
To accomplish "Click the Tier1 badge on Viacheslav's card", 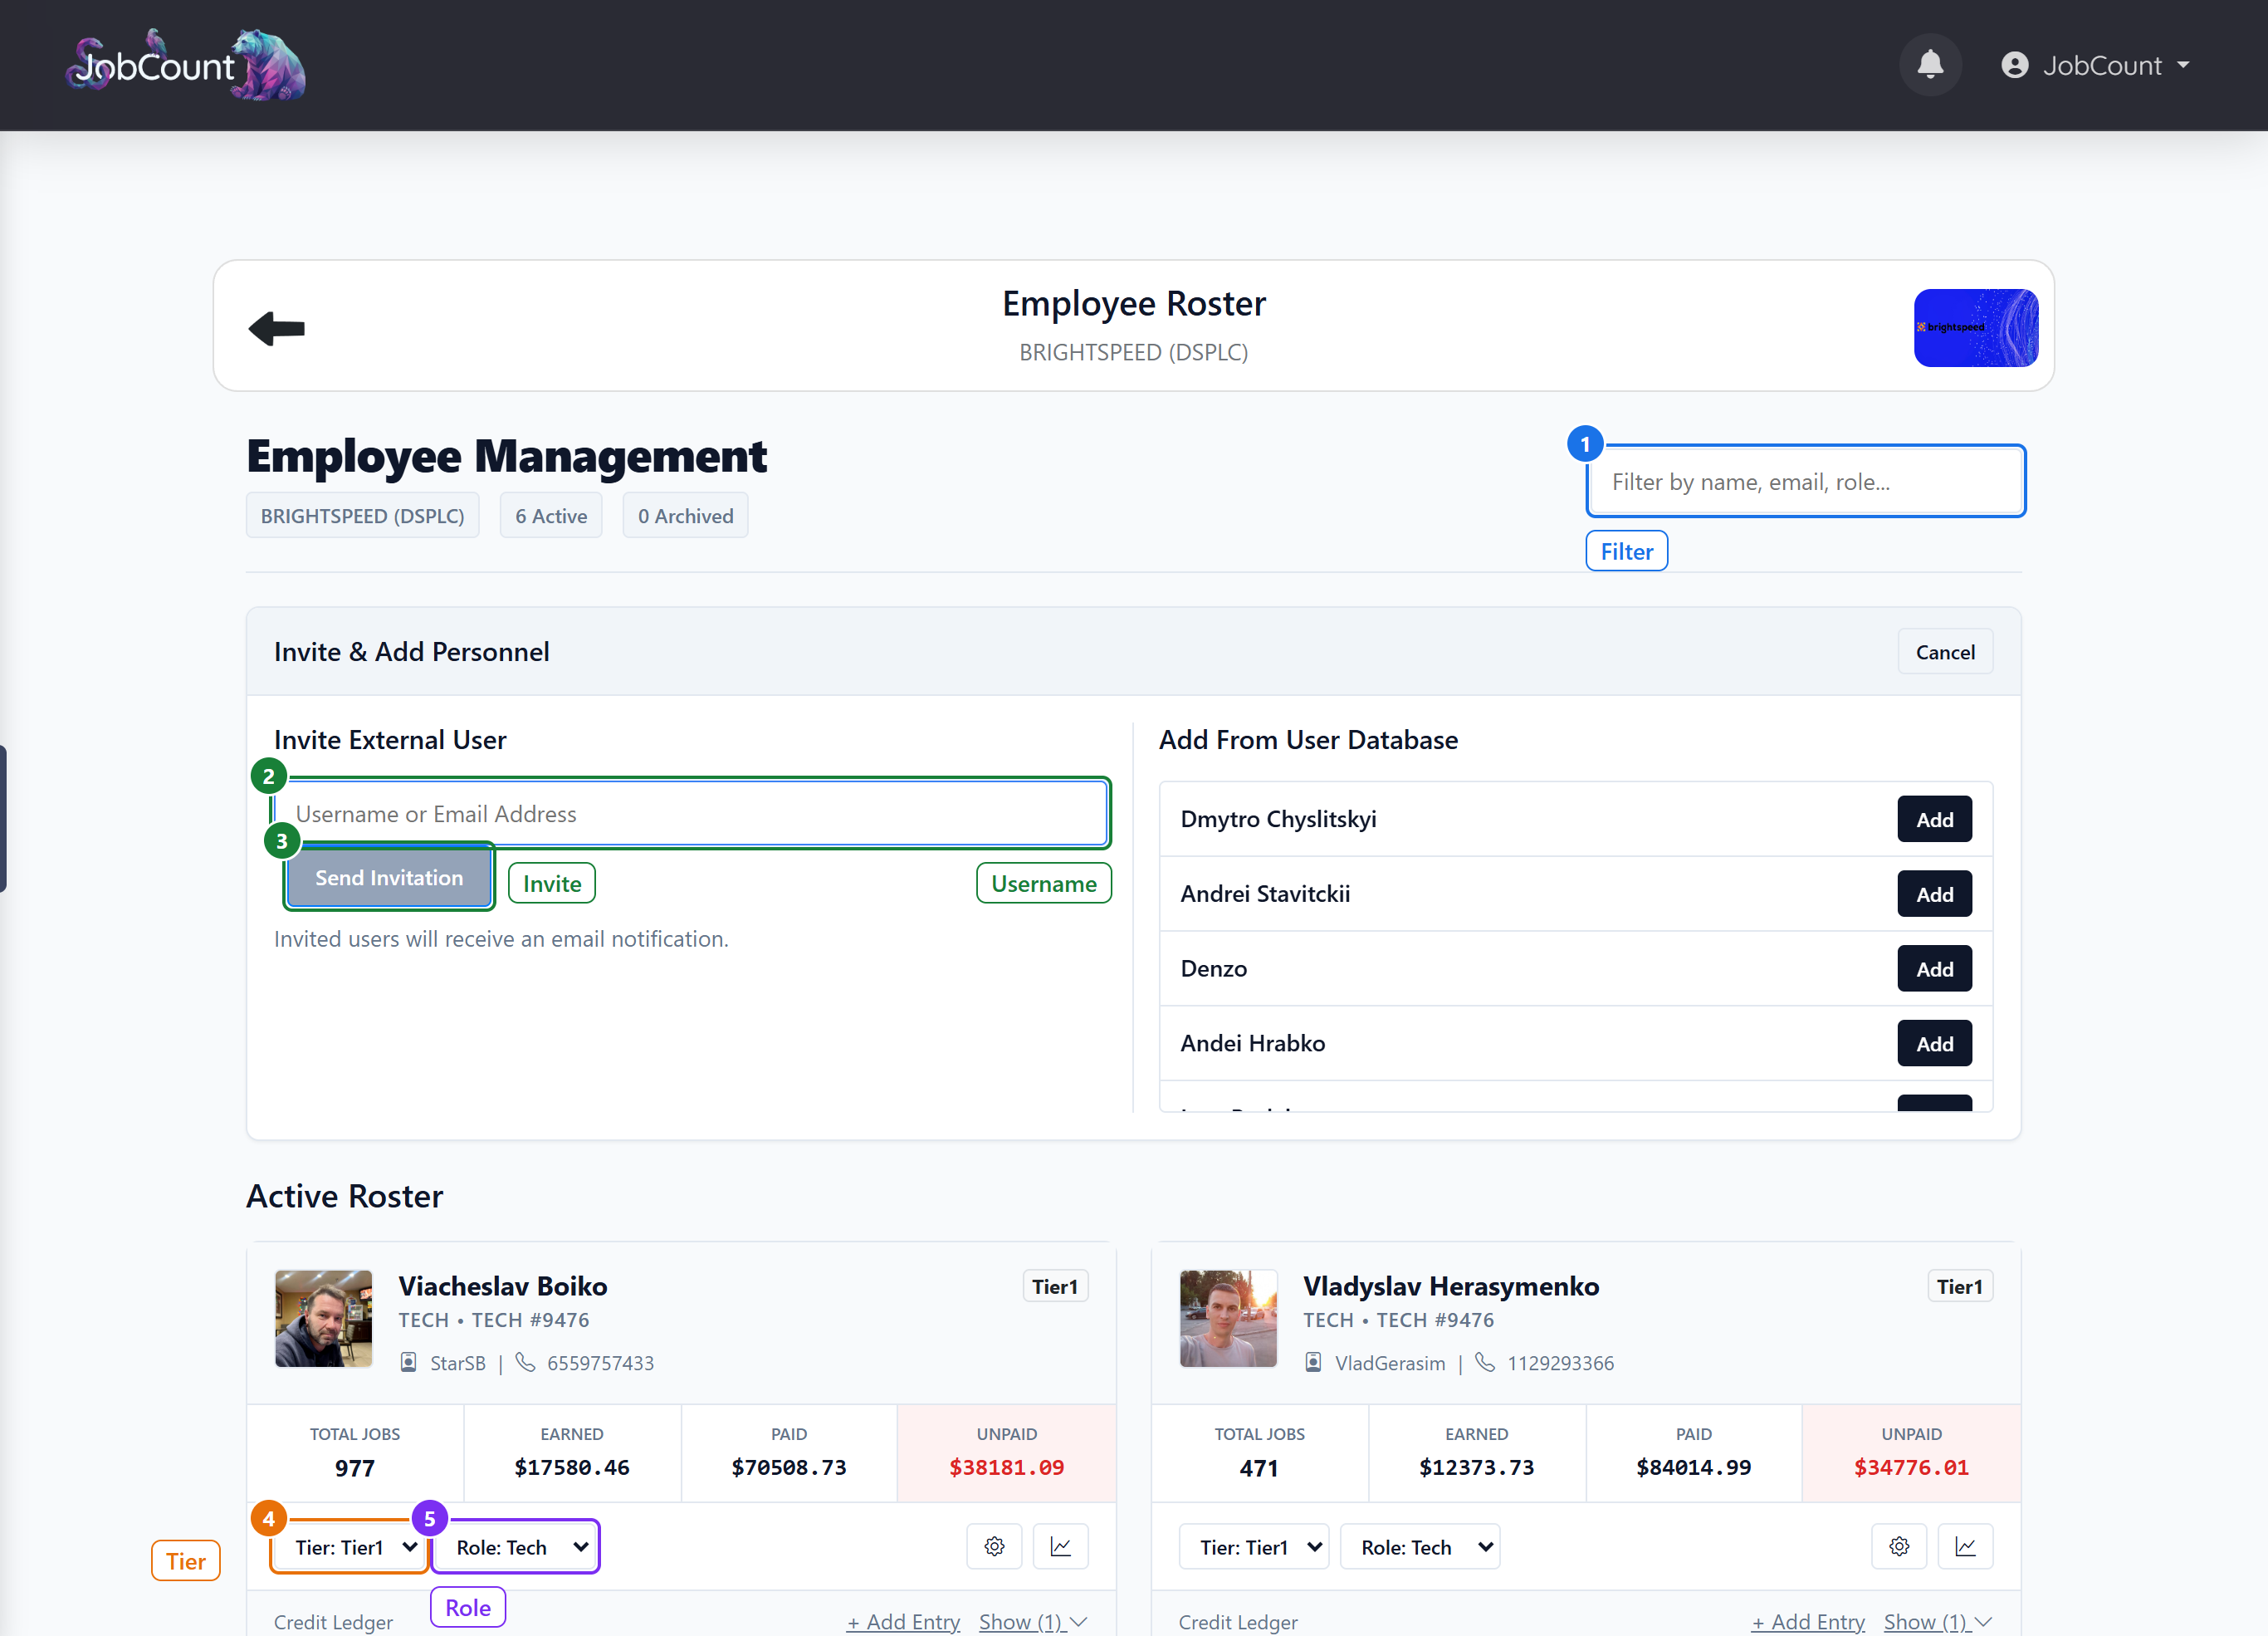I will [1055, 1286].
